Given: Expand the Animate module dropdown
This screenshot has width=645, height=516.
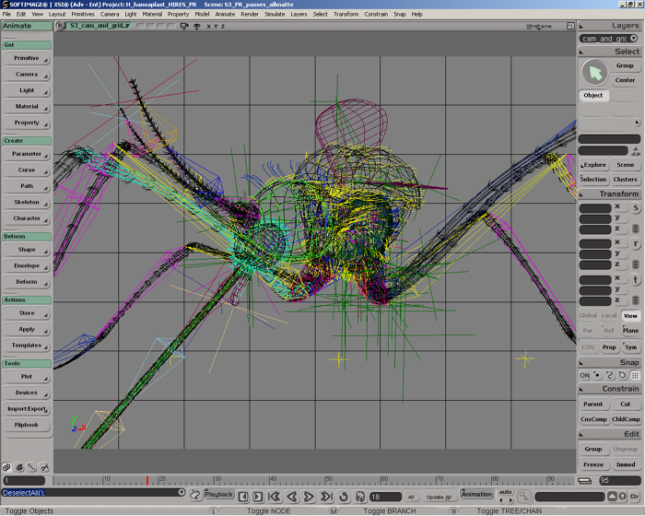Looking at the screenshot, I should point(26,26).
